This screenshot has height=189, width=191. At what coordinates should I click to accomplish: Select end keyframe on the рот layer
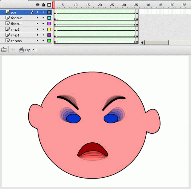click(x=137, y=13)
